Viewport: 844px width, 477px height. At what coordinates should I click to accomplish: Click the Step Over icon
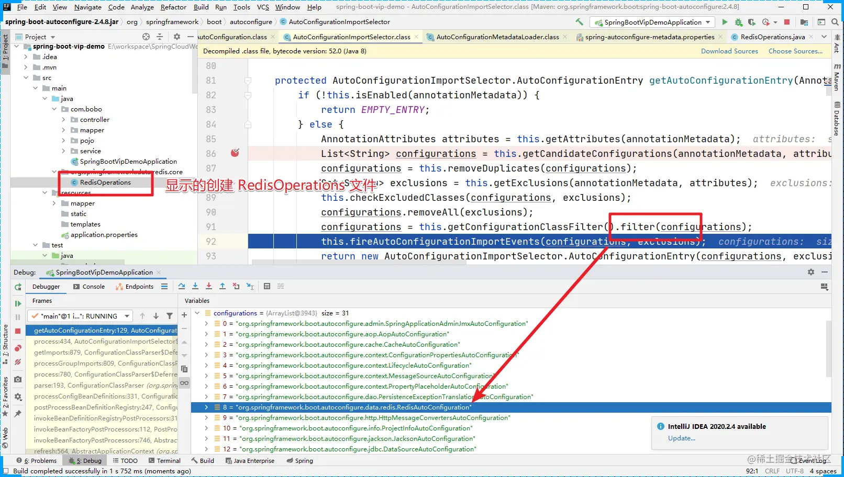pyautogui.click(x=181, y=286)
